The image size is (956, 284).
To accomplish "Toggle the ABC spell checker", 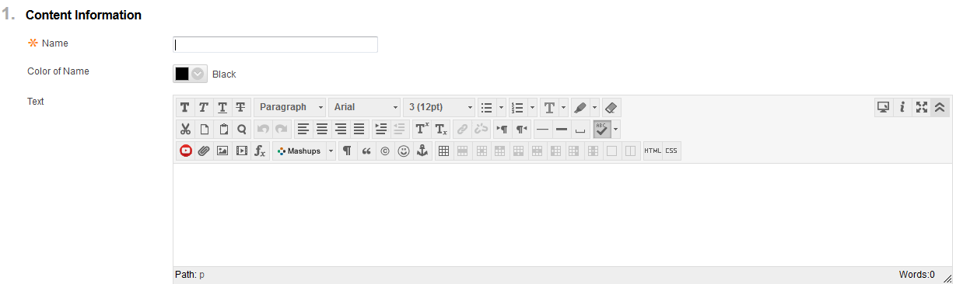I will pyautogui.click(x=602, y=129).
